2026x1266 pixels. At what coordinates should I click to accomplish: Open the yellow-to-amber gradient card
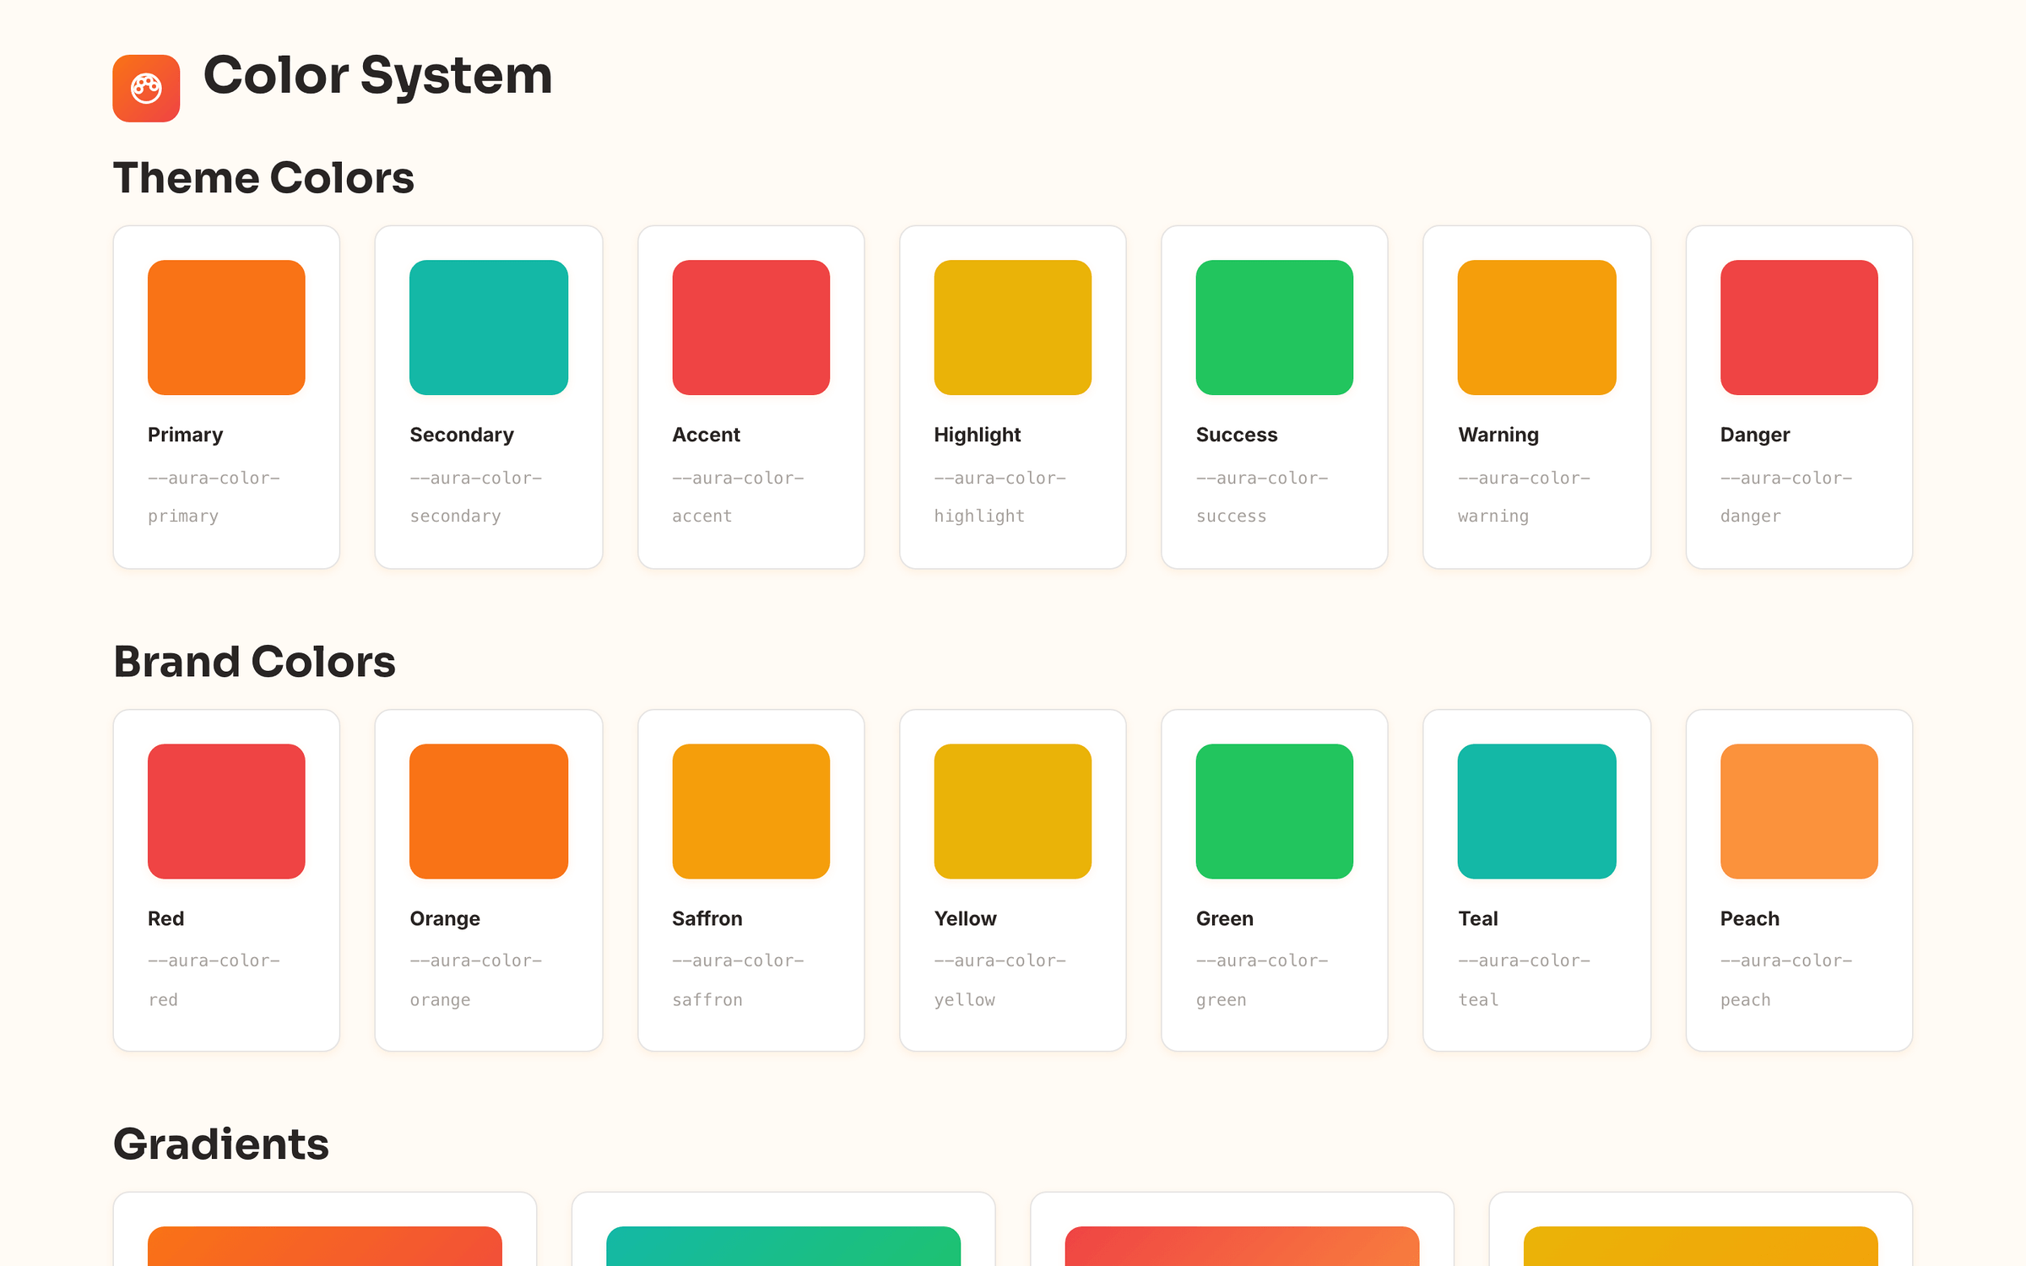[1700, 1230]
